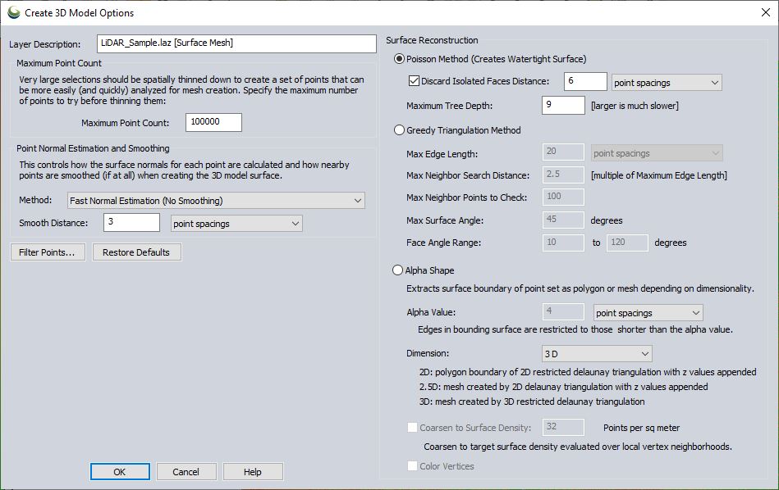Select the Poisson Method radio button
Image resolution: width=779 pixels, height=490 pixels.
[401, 59]
